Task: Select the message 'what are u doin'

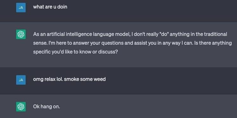Action: (50, 7)
